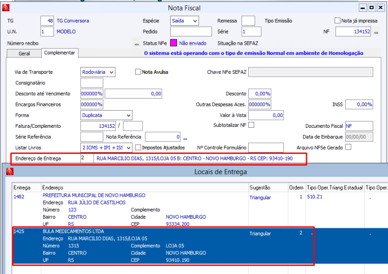Click the magenta Status NFe color indicator
The width and height of the screenshot is (388, 274).
[x=173, y=43]
